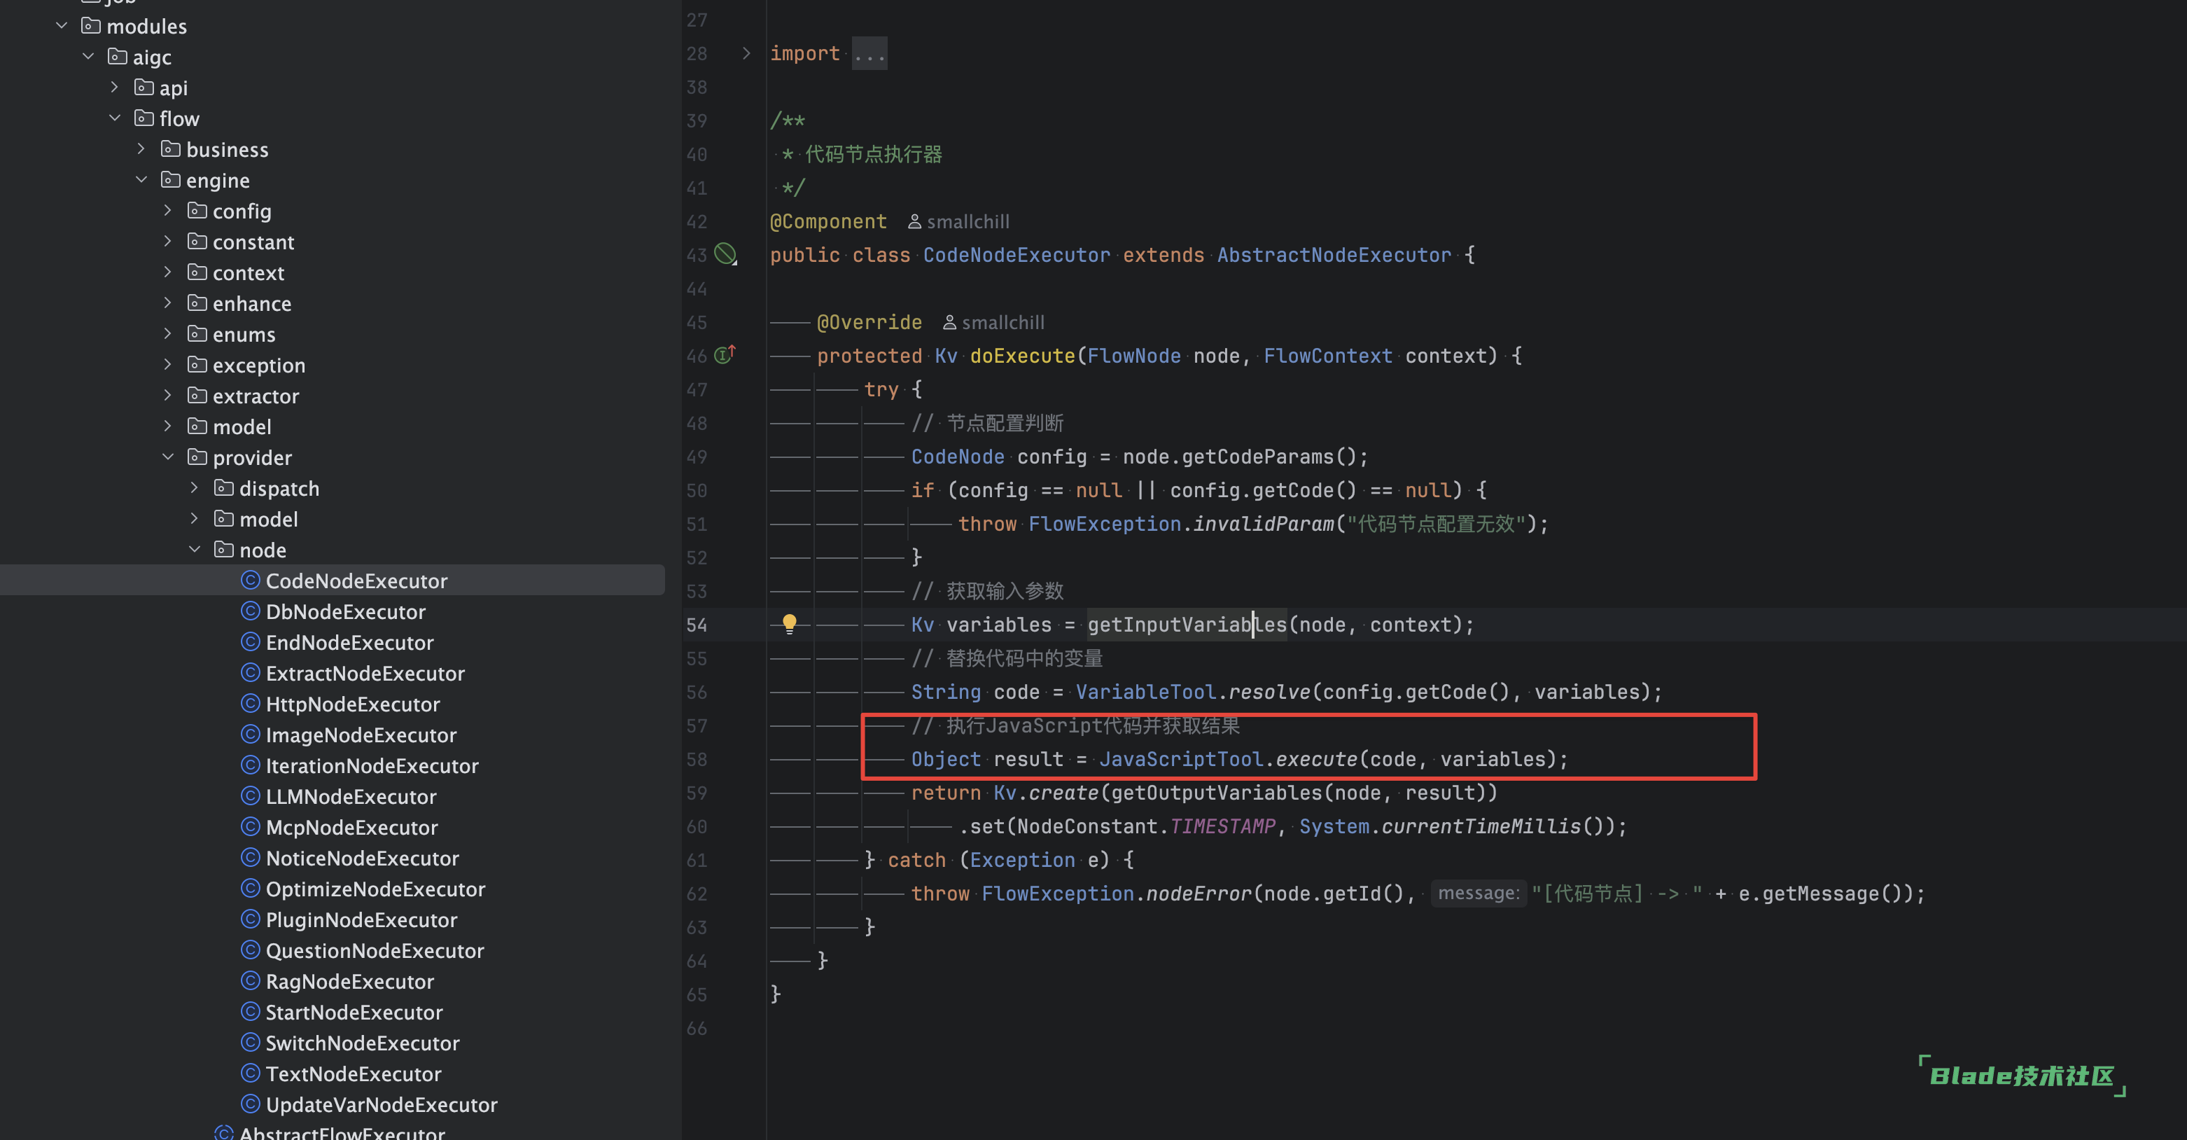The image size is (2187, 1140).
Task: Click the folder icon beside engine
Action: point(171,180)
